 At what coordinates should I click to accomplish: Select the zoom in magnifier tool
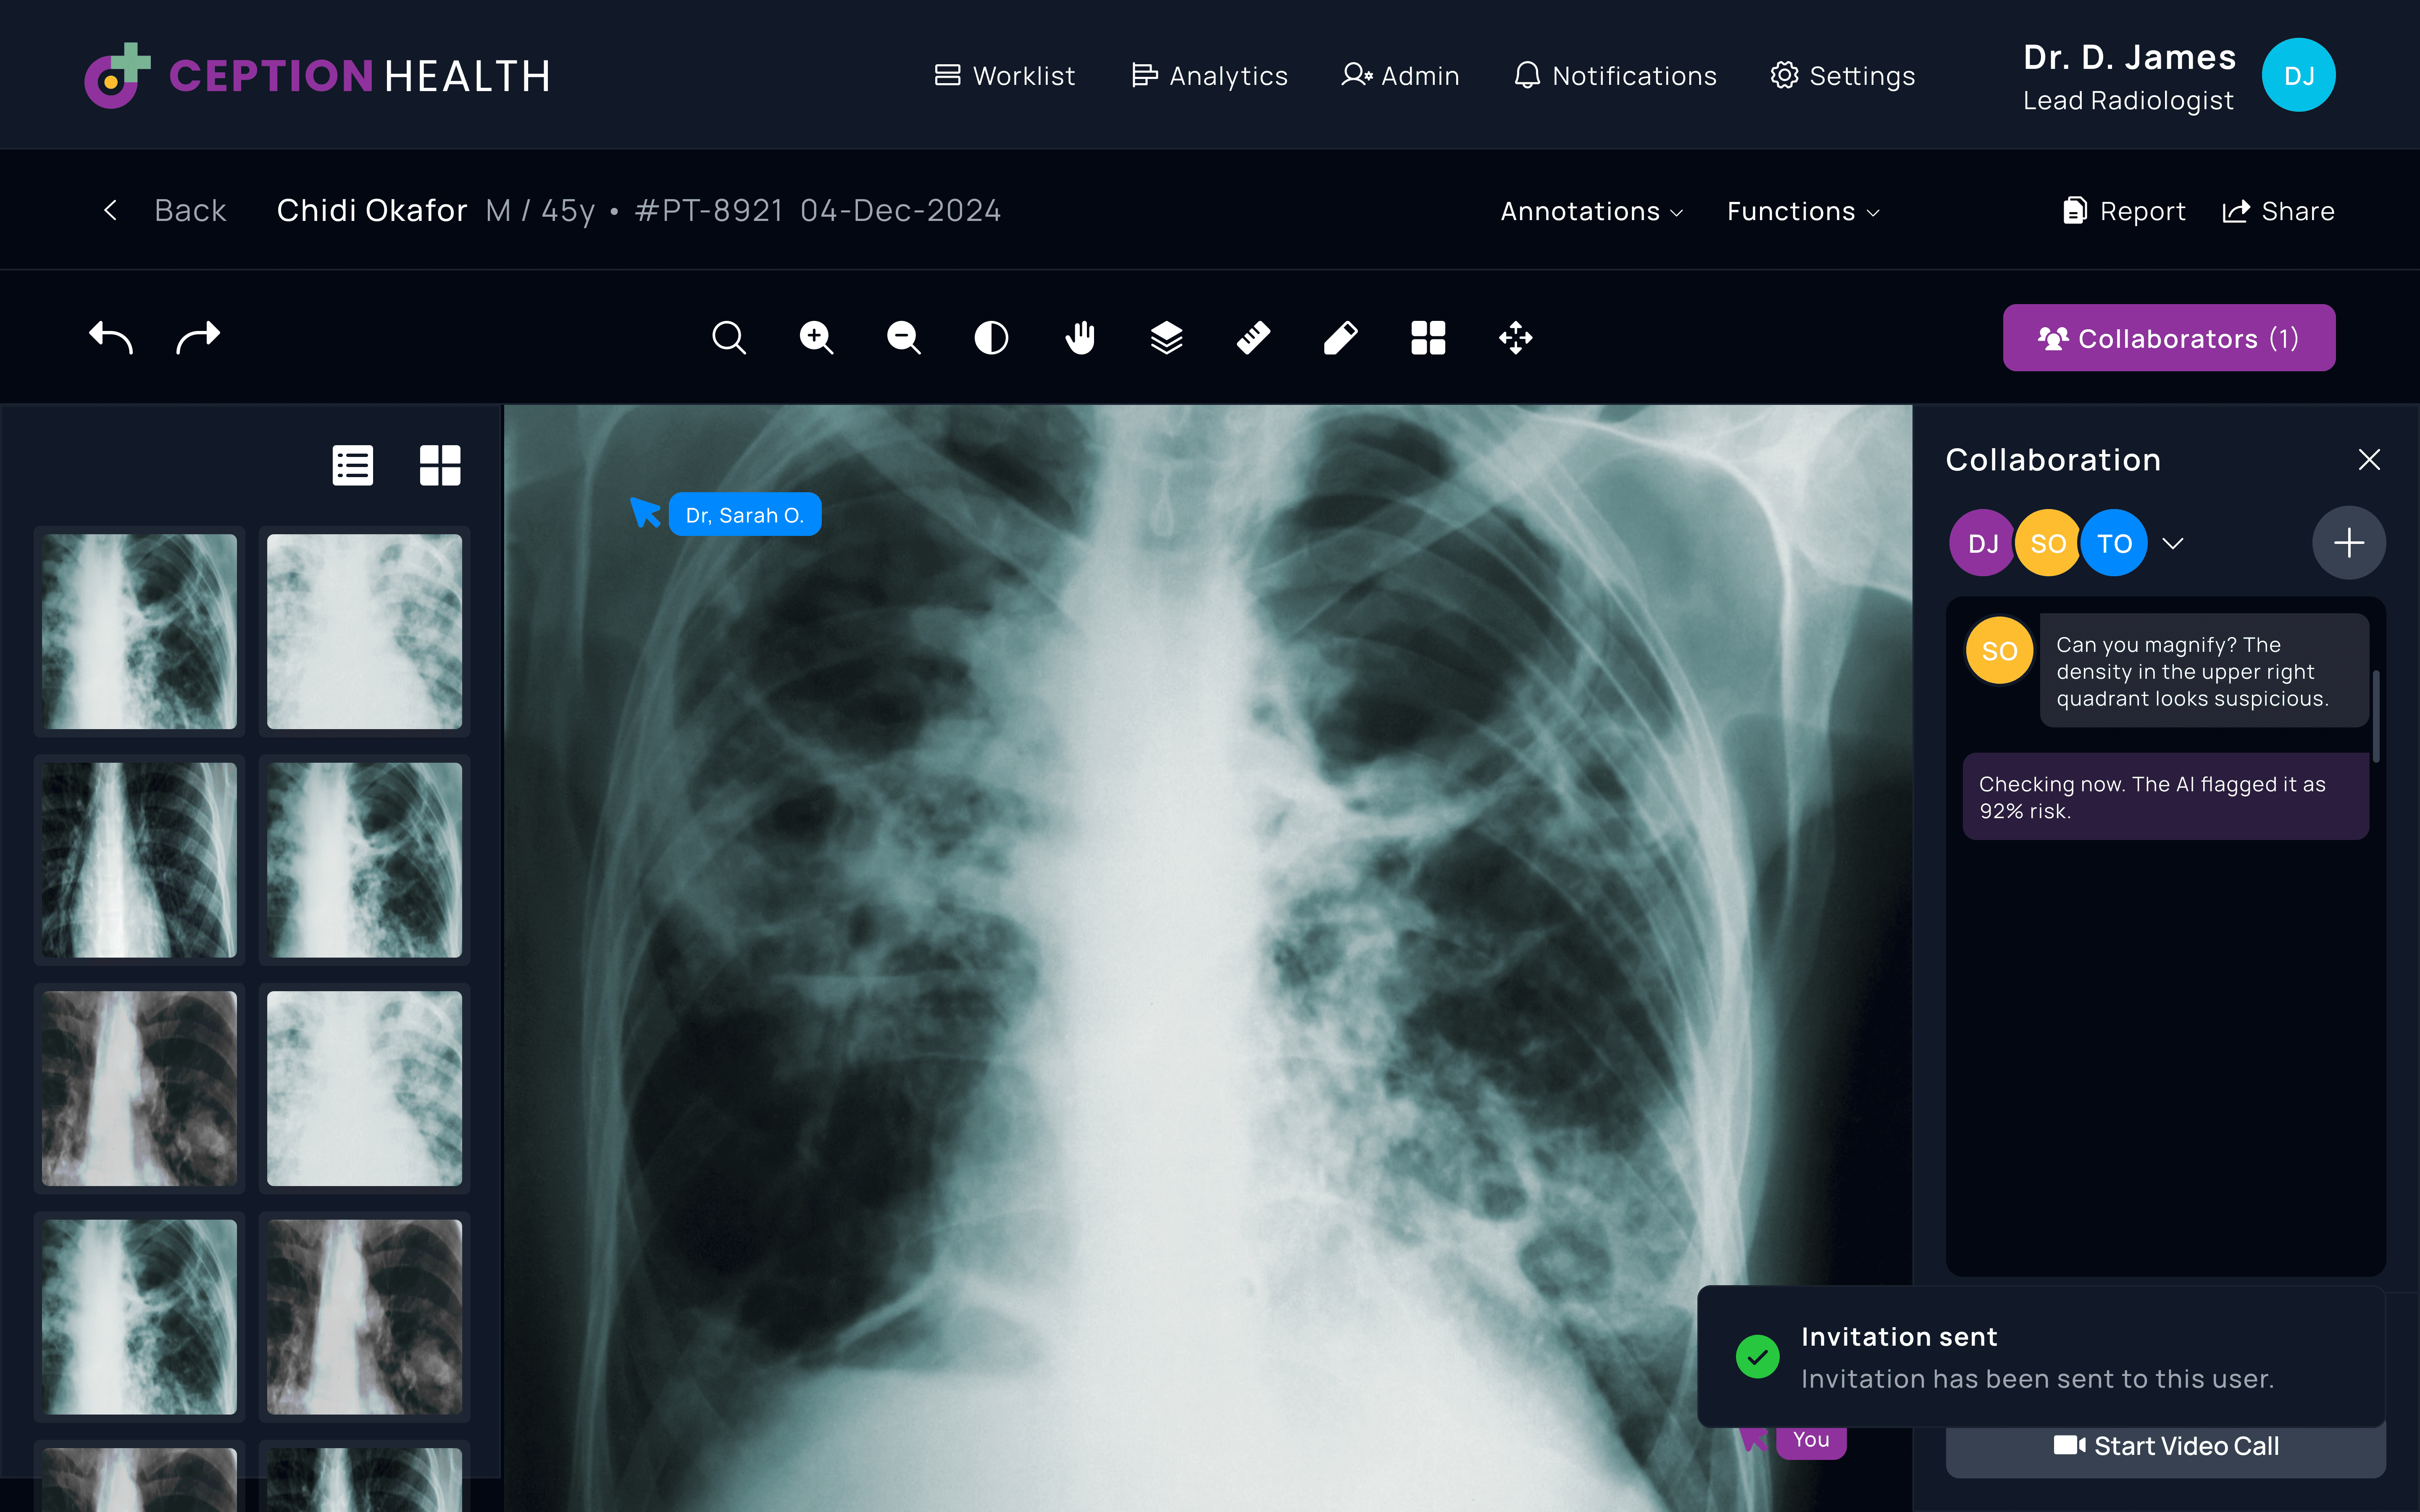point(816,338)
